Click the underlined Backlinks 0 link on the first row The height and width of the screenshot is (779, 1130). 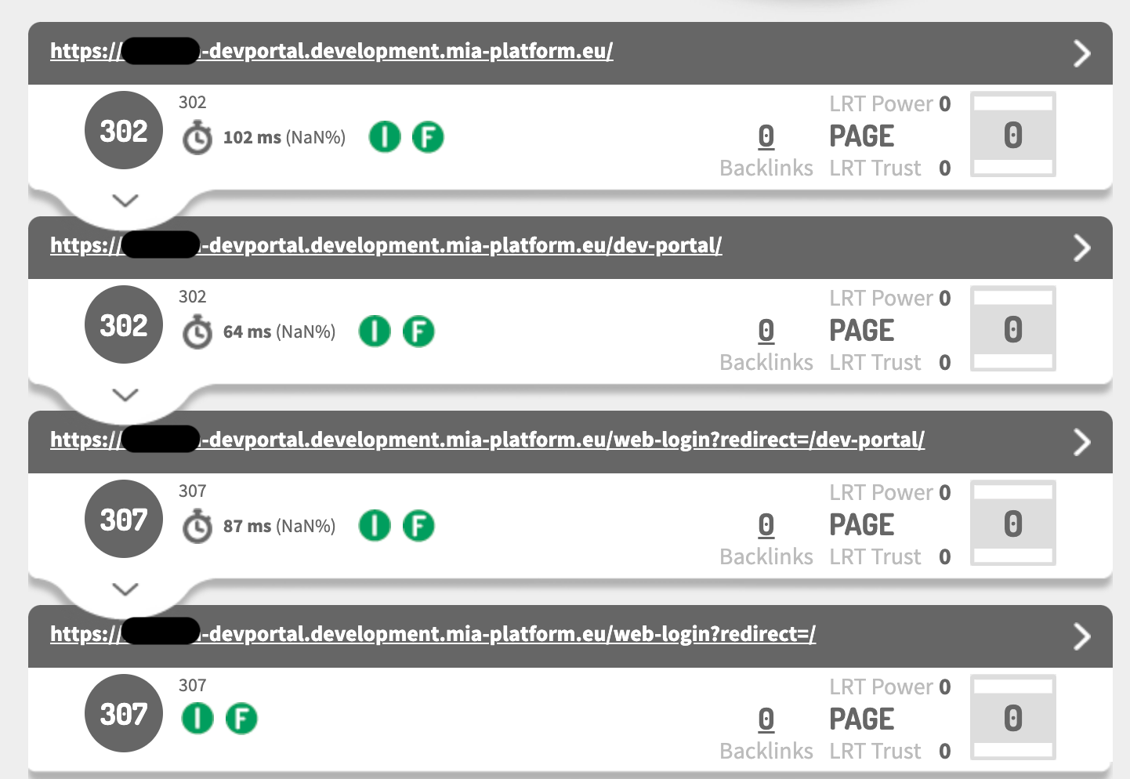coord(766,135)
